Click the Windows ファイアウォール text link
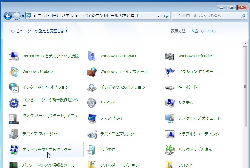The image size is (250, 168). pos(124,72)
